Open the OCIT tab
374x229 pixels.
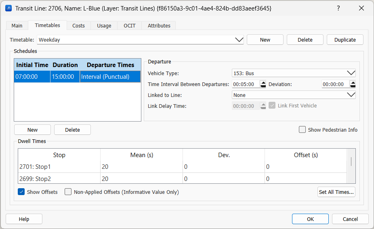130,25
